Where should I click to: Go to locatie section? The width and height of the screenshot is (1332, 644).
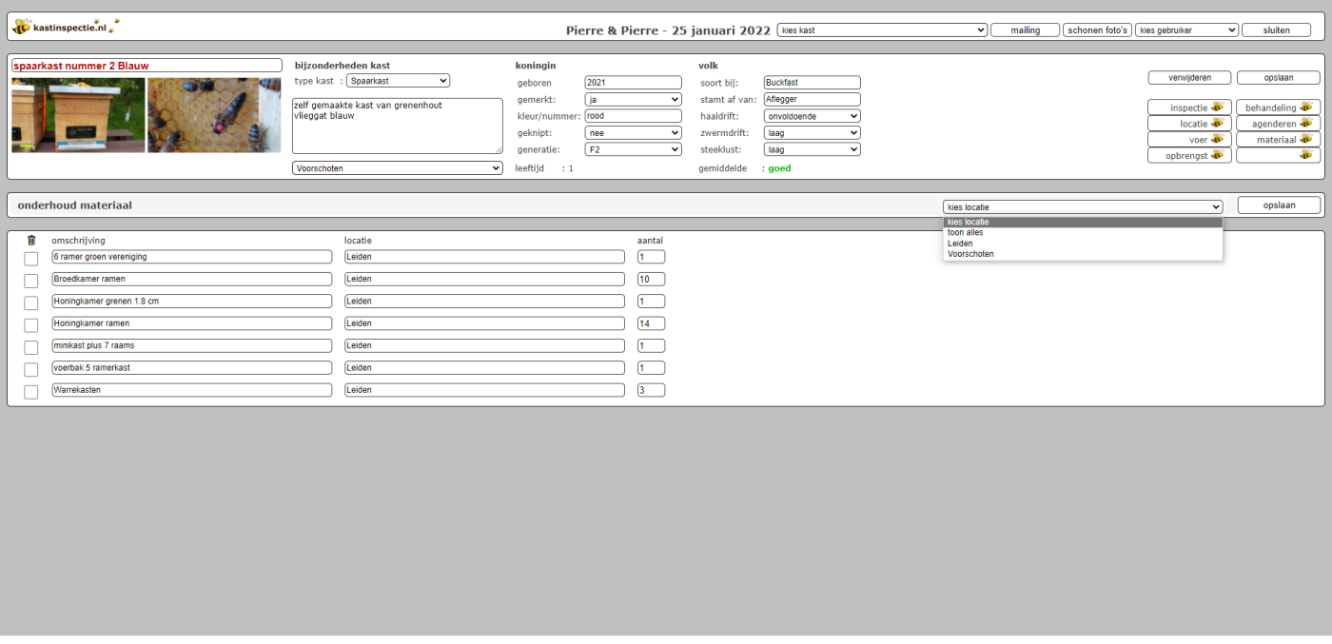(1189, 124)
